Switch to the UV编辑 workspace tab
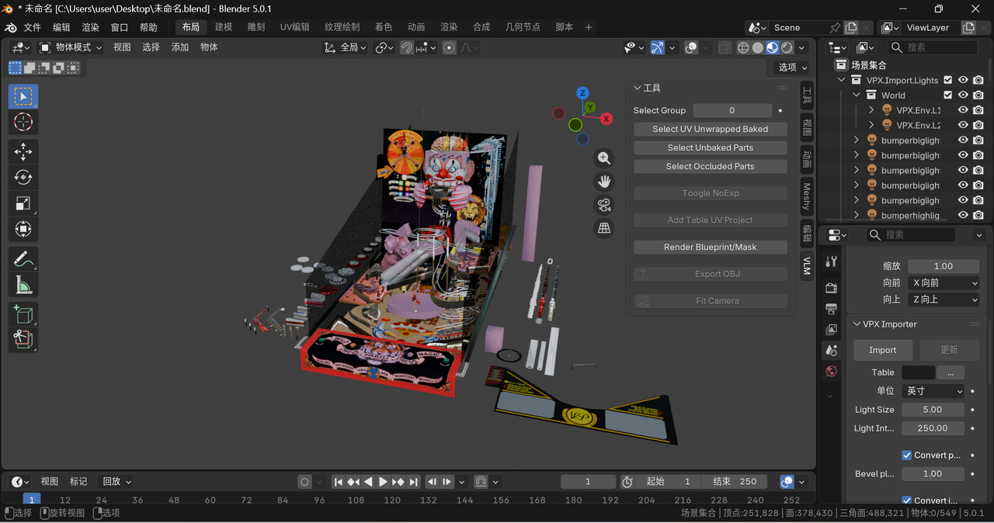This screenshot has height=523, width=994. coord(294,27)
